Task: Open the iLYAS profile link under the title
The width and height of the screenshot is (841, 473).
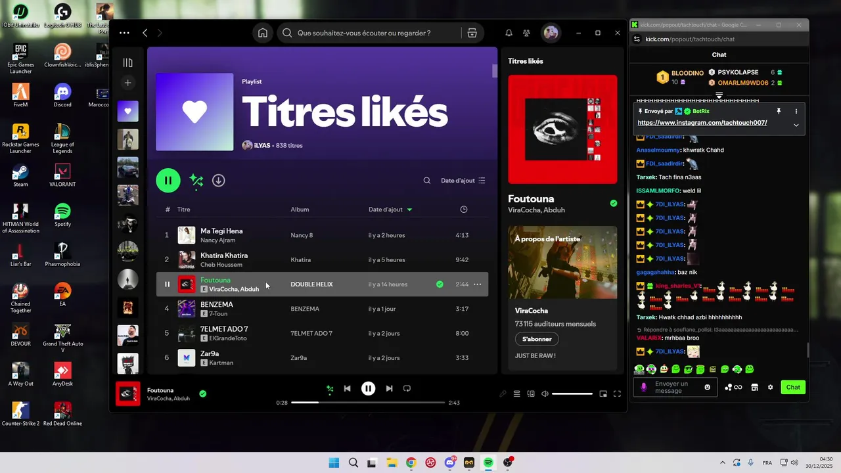Action: [262, 145]
